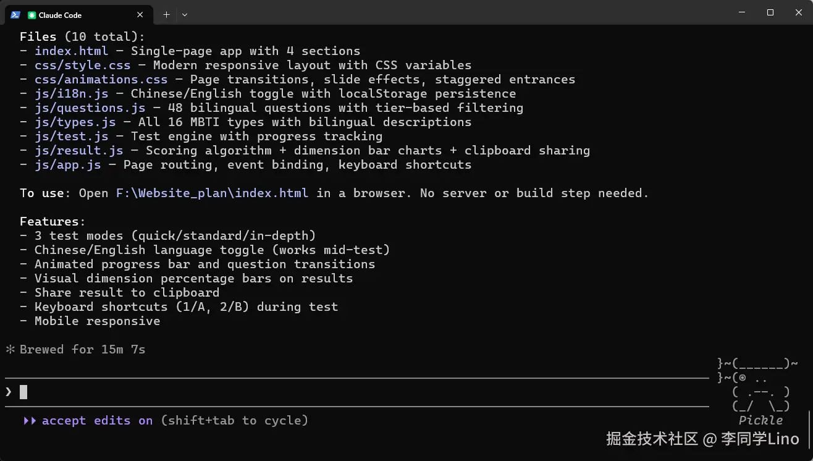
Task: Open the index.html file link
Action: pos(71,51)
